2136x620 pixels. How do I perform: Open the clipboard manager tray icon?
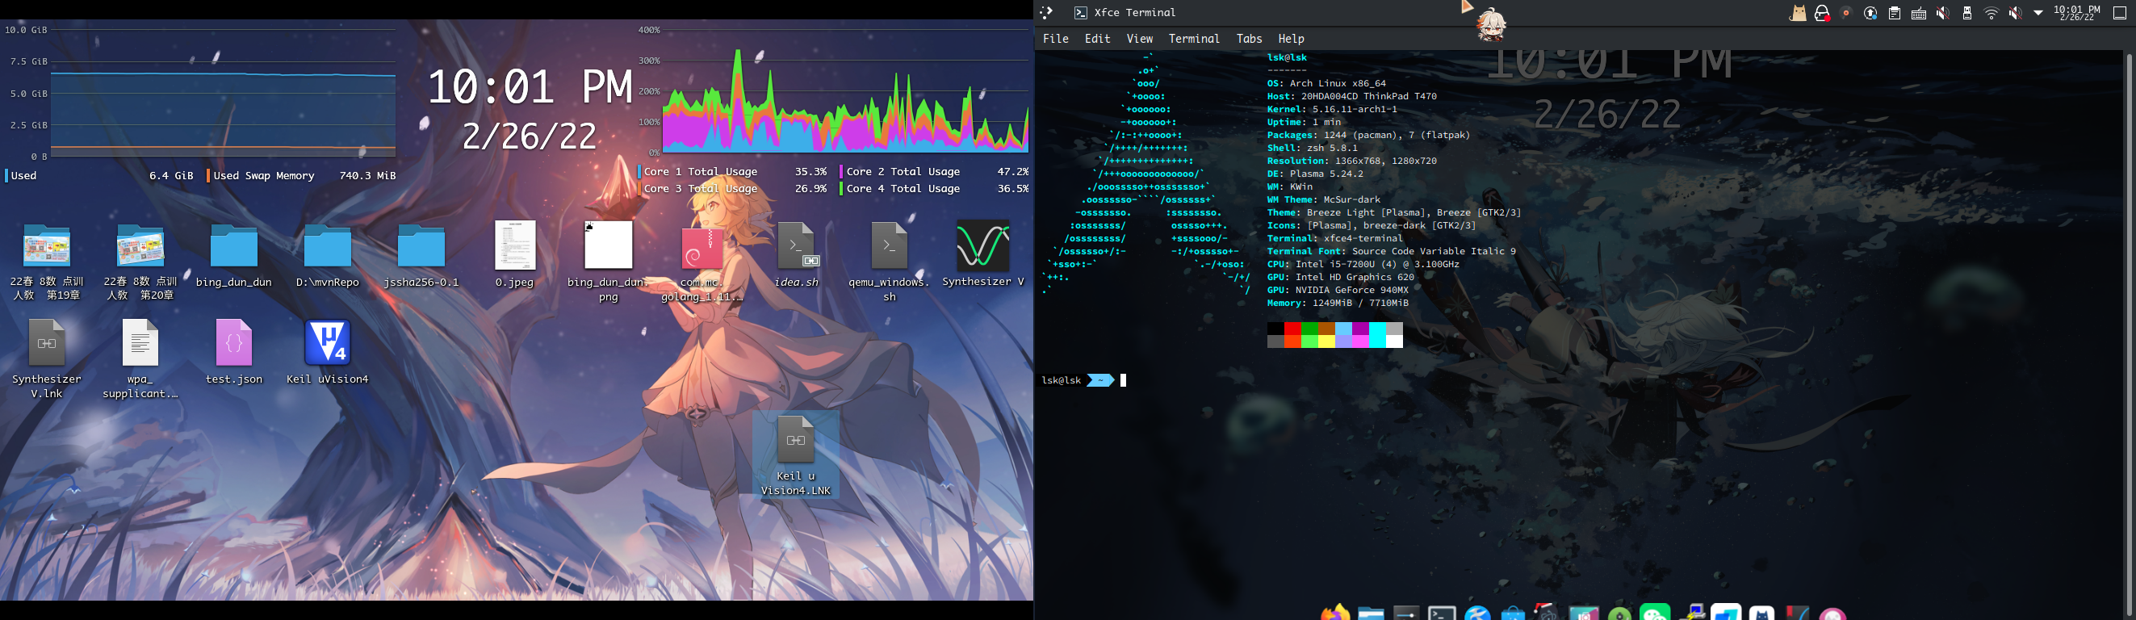(1895, 13)
